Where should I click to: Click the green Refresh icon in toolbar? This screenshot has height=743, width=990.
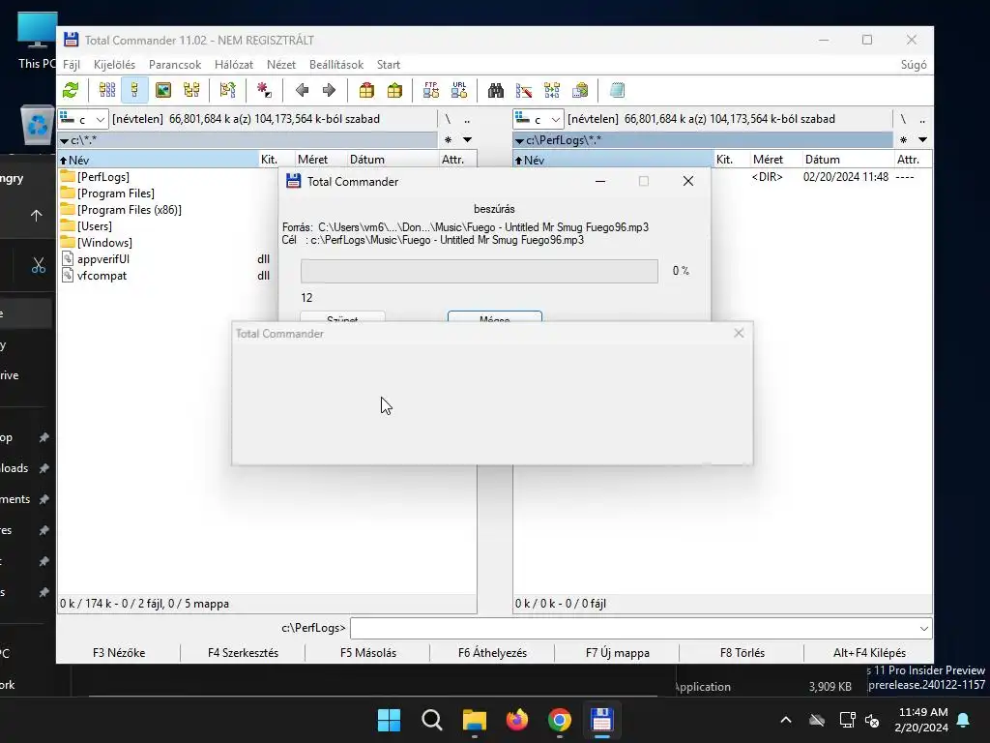point(71,90)
